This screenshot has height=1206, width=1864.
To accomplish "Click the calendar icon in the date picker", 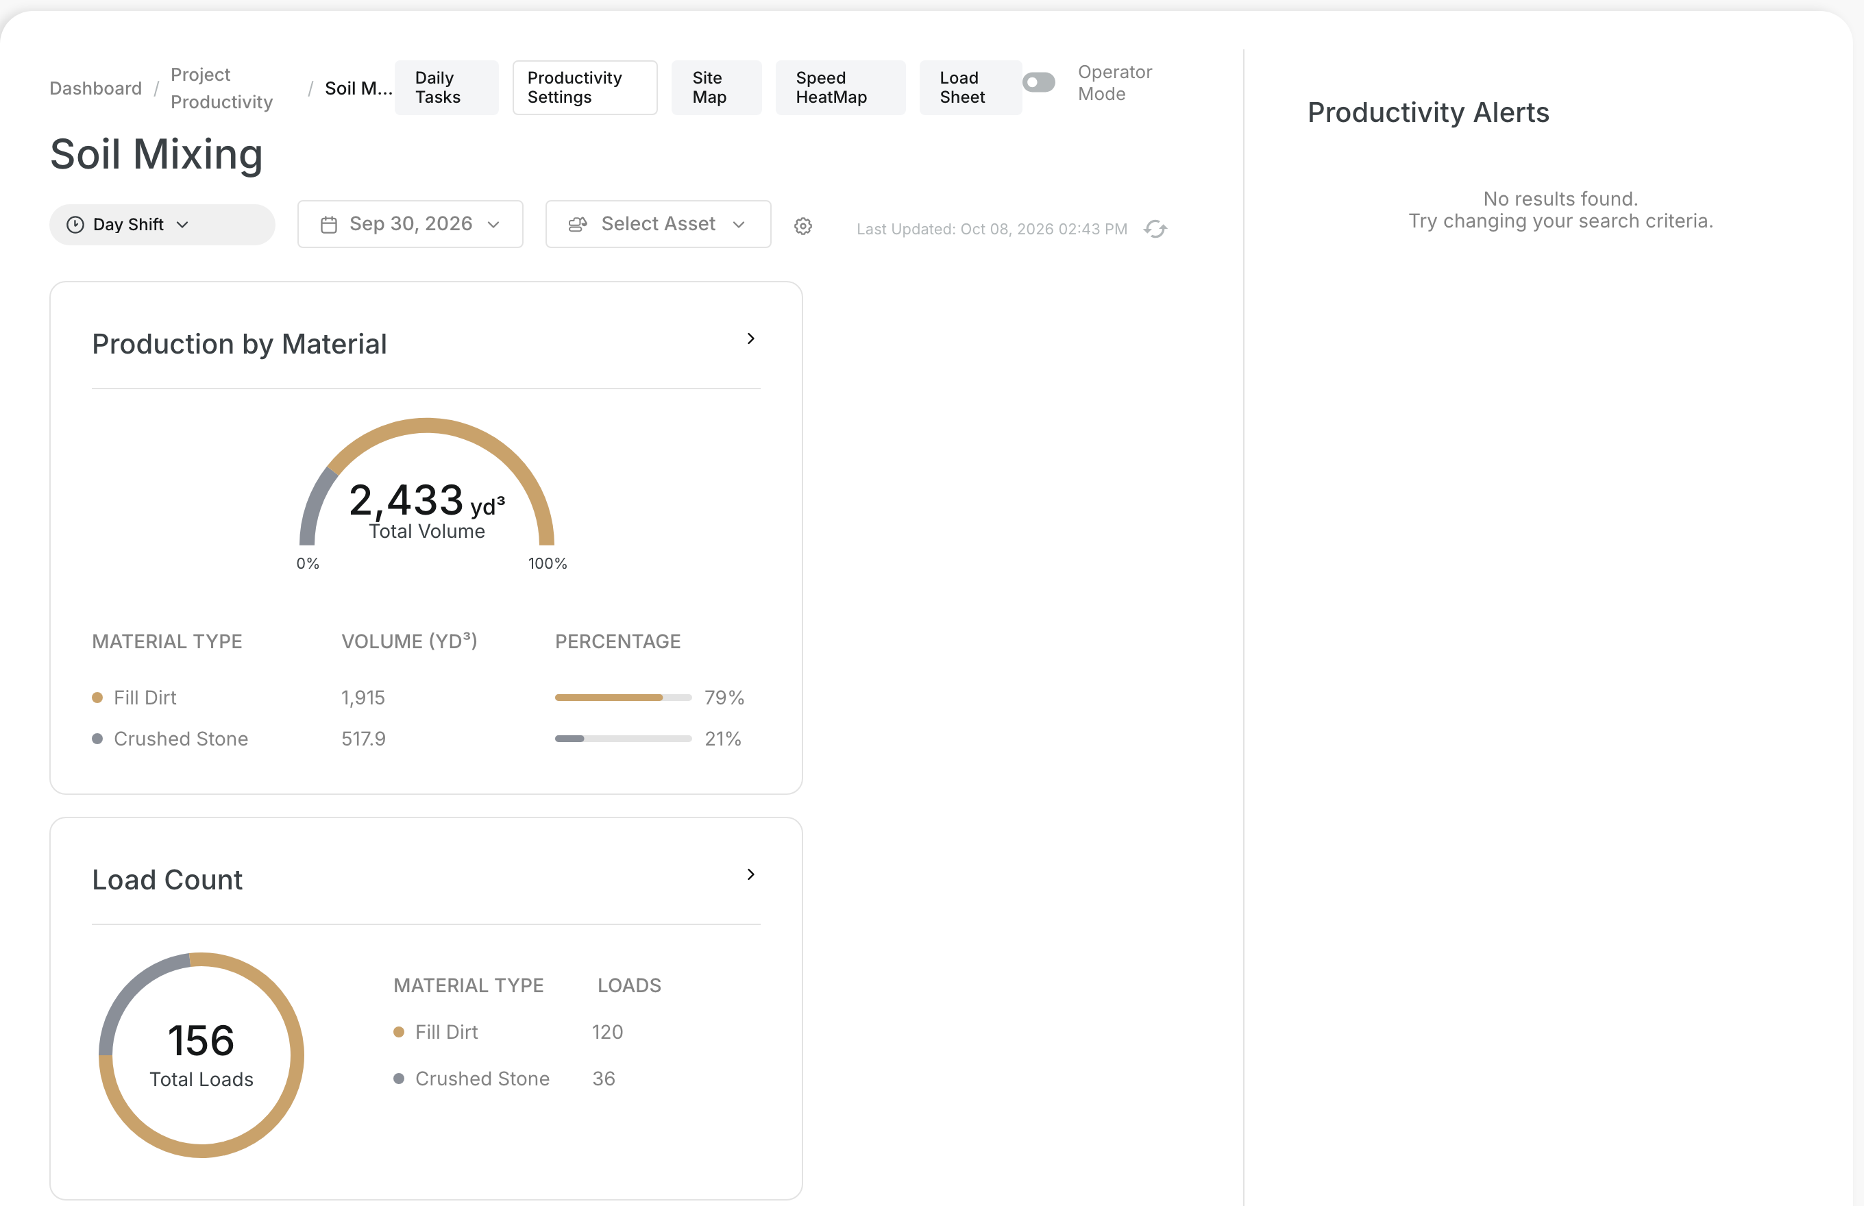I will [x=329, y=225].
